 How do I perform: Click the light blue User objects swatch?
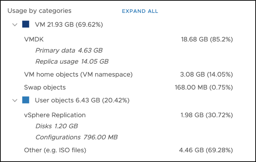tap(26, 100)
